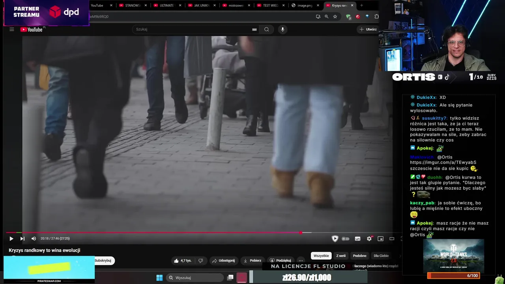Viewport: 505px width, 284px height.
Task: Like the video with 4,7 tys.
Action: pyautogui.click(x=182, y=260)
